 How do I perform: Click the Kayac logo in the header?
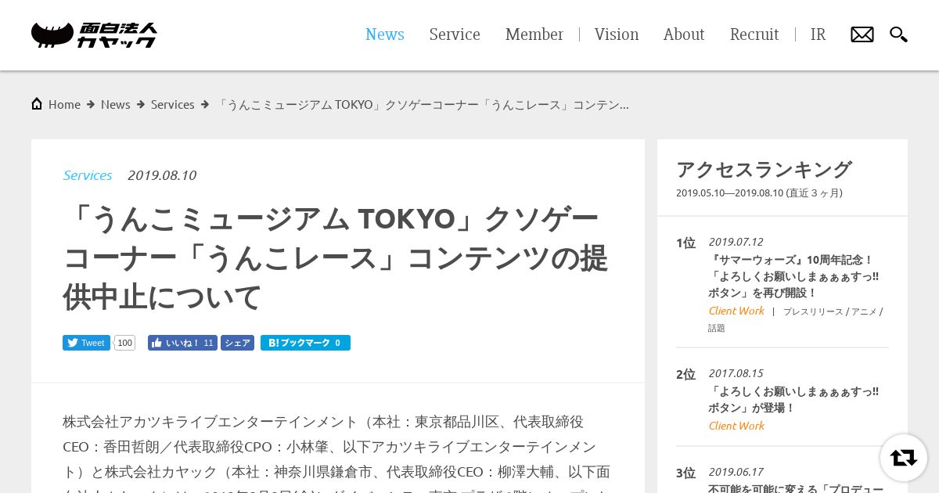pyautogui.click(x=94, y=35)
